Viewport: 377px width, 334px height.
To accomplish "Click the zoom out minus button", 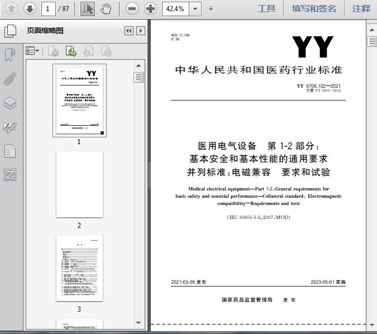I will click(x=132, y=8).
